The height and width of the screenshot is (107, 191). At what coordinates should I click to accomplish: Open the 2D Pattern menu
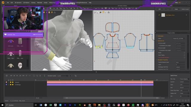point(26,3)
